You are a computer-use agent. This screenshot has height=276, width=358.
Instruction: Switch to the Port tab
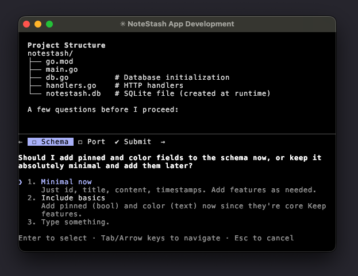[91, 142]
